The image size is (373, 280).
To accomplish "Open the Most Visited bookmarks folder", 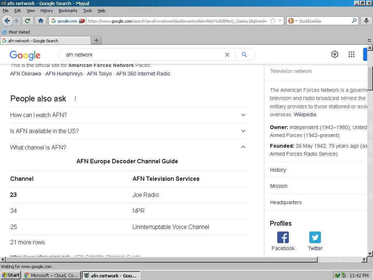I will tap(16, 32).
